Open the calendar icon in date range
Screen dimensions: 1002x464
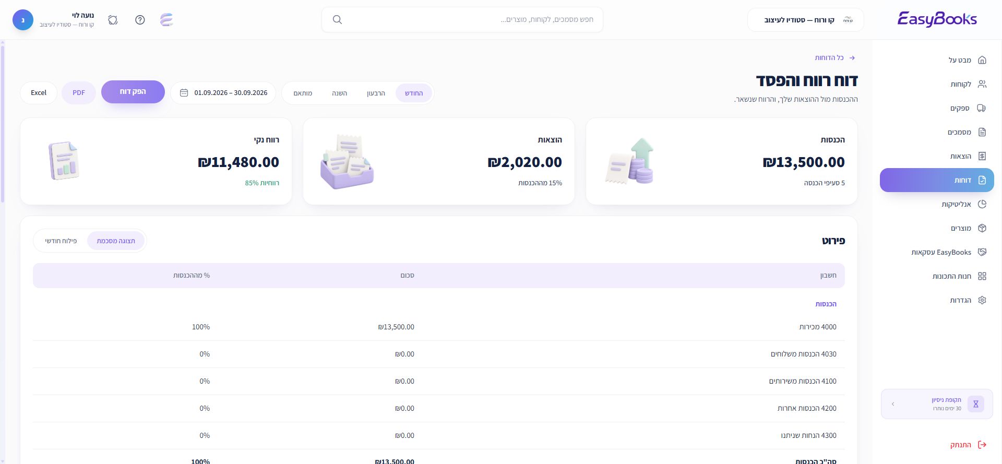tap(184, 93)
